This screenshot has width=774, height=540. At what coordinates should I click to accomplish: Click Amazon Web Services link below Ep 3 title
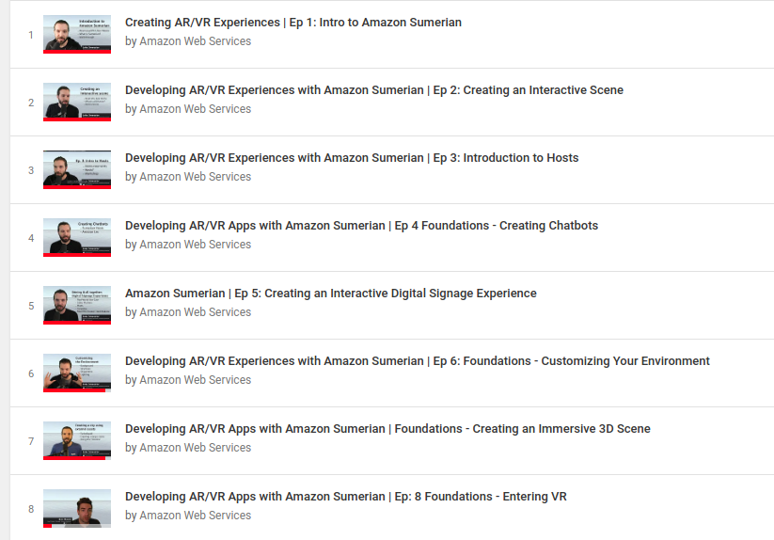click(195, 177)
